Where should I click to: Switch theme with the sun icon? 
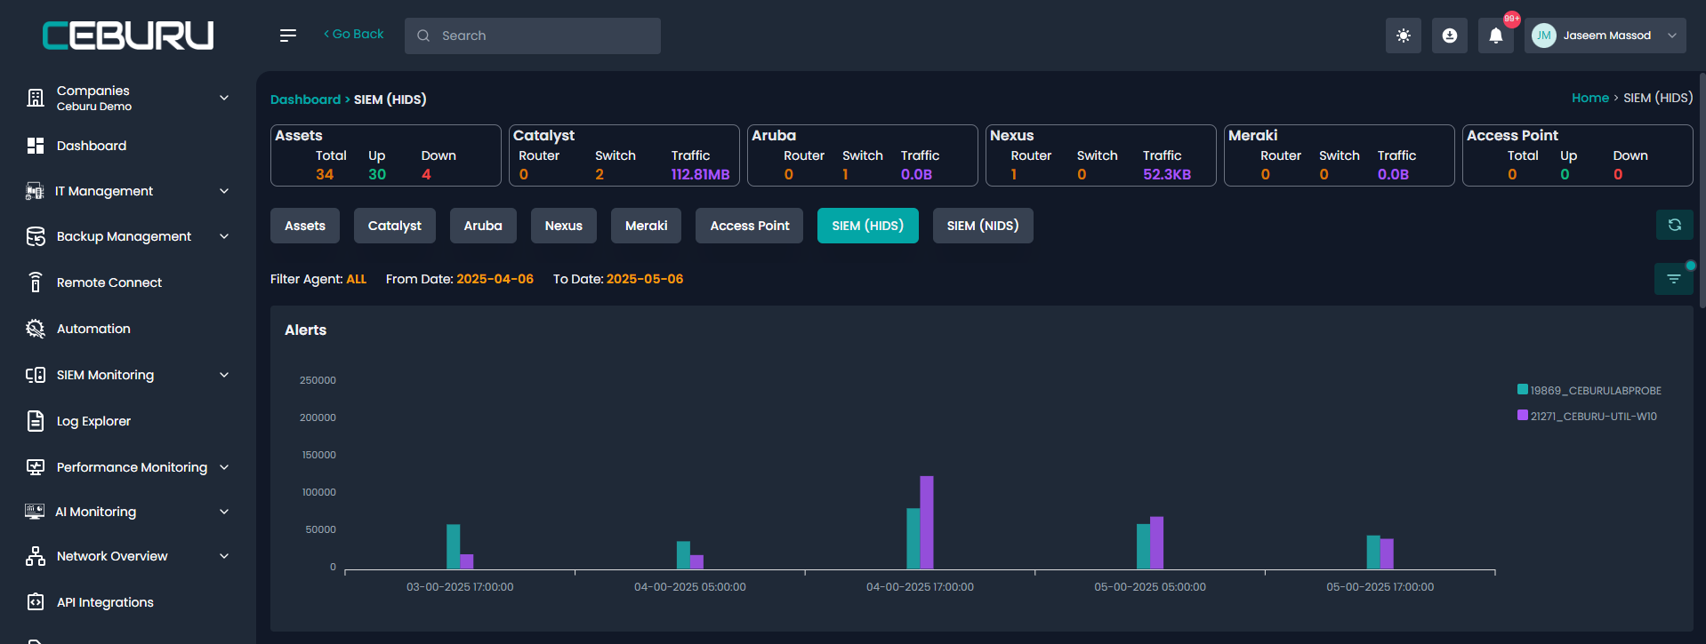coord(1404,36)
